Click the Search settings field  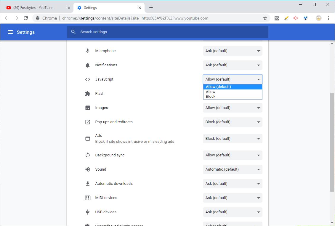click(172, 32)
